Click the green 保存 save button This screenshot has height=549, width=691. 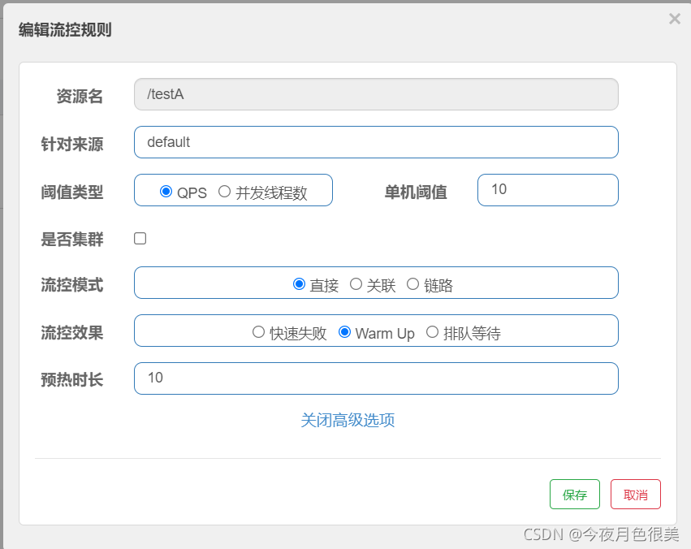pyautogui.click(x=575, y=494)
